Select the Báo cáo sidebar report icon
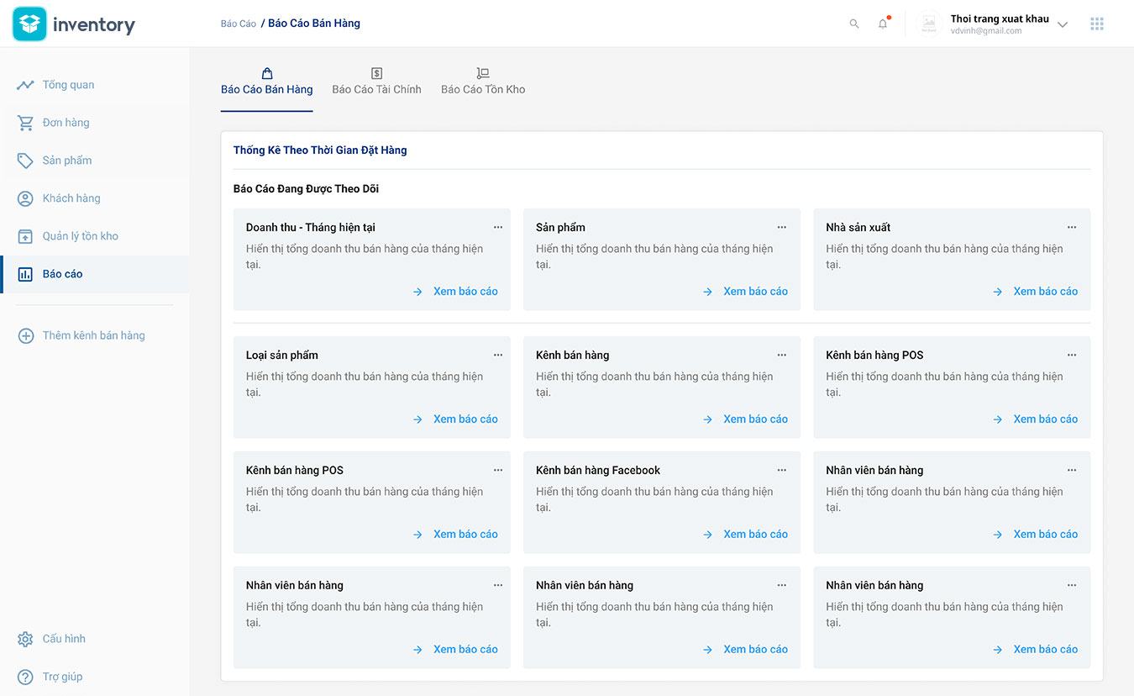The height and width of the screenshot is (696, 1134). click(x=26, y=274)
